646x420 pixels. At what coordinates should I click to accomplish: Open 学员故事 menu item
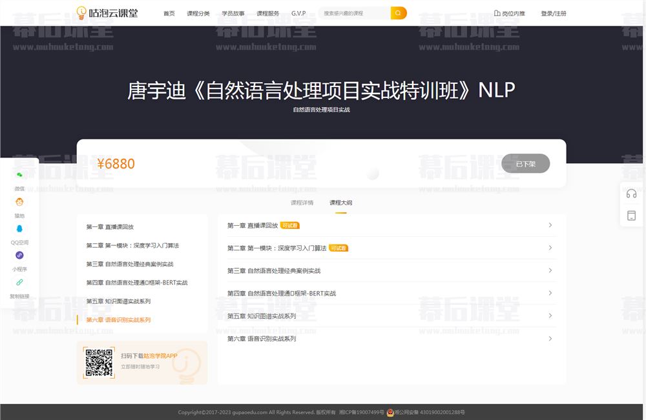click(233, 13)
